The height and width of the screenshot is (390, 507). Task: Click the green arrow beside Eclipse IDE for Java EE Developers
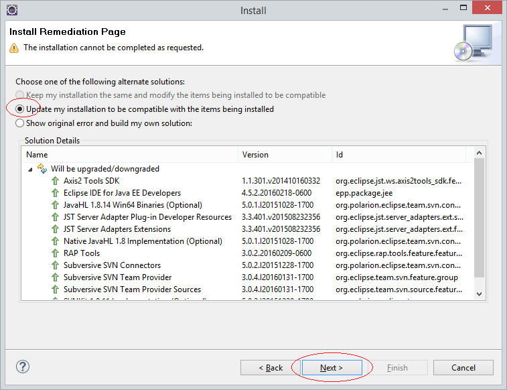click(x=56, y=193)
